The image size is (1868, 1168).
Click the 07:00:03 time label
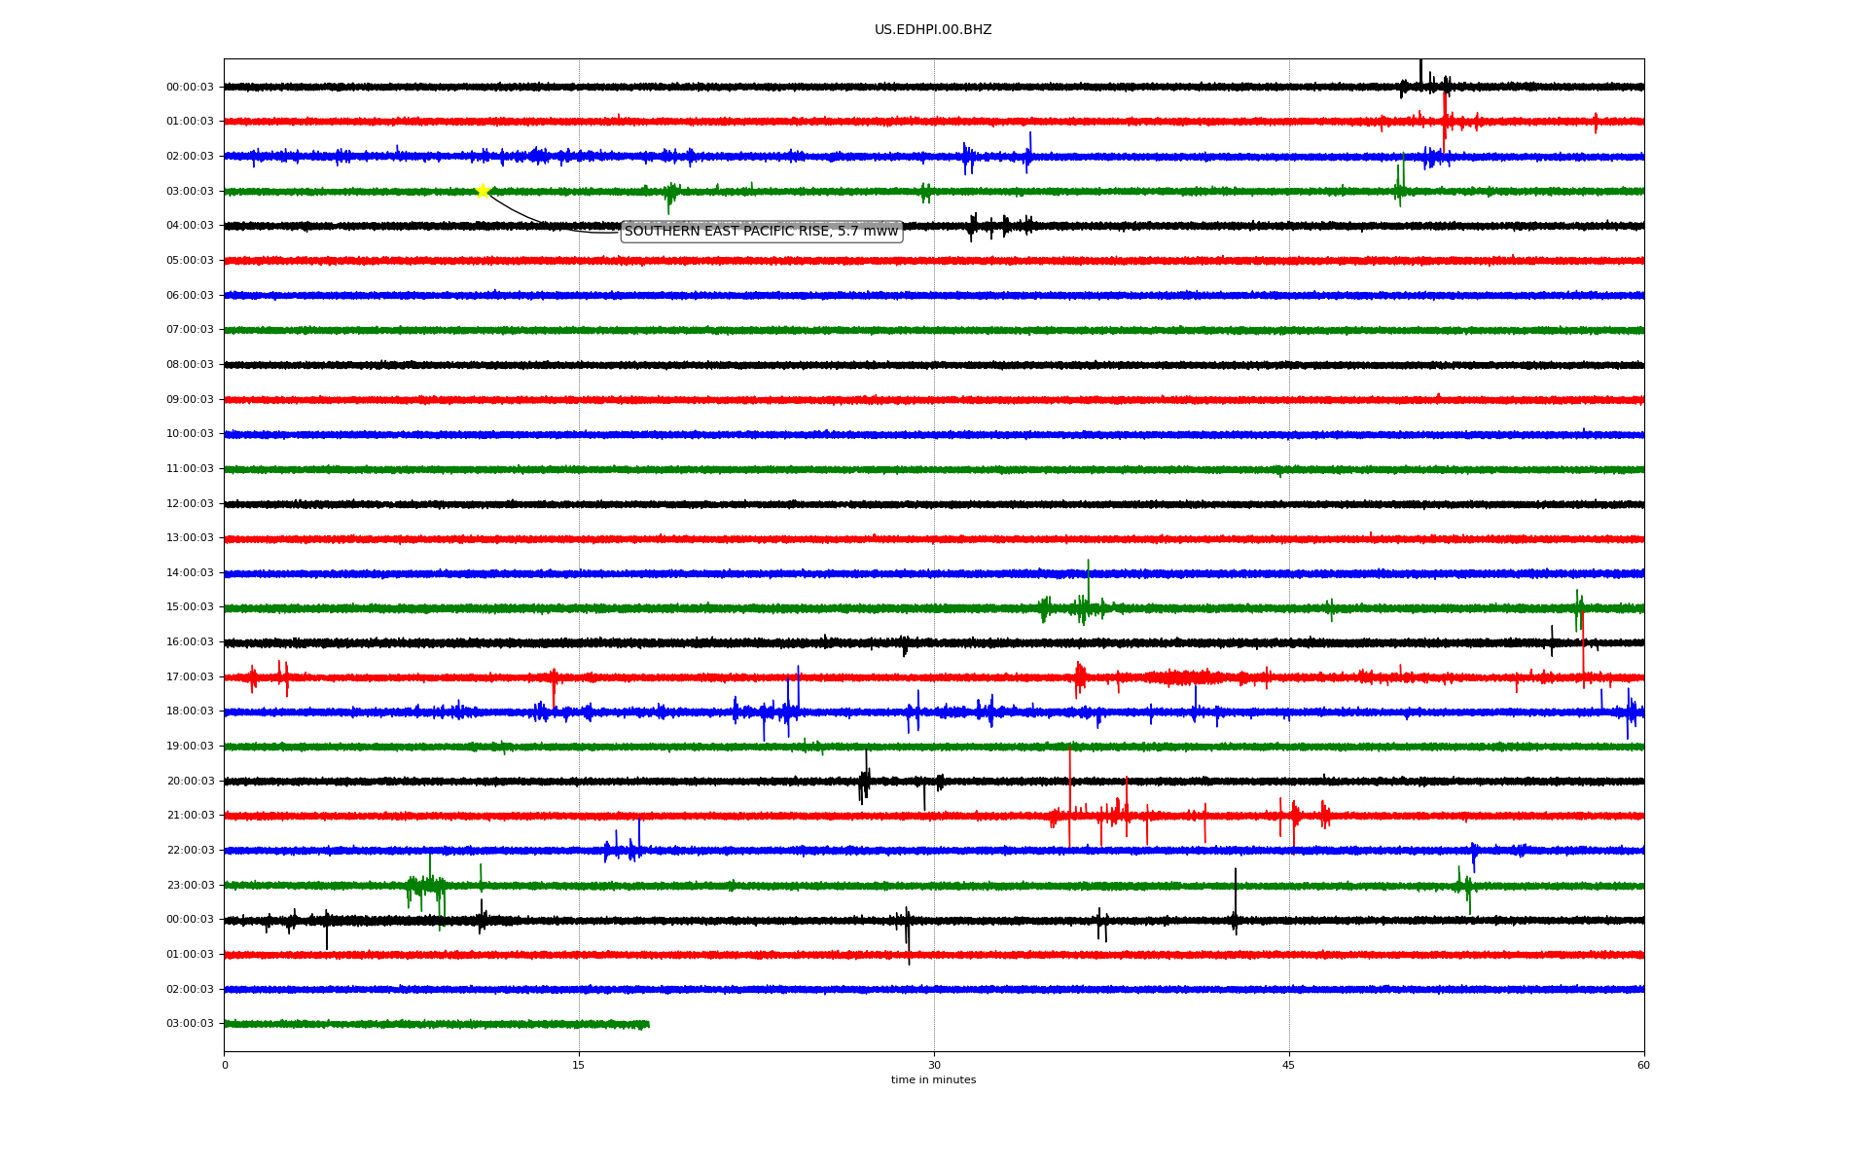pyautogui.click(x=190, y=330)
